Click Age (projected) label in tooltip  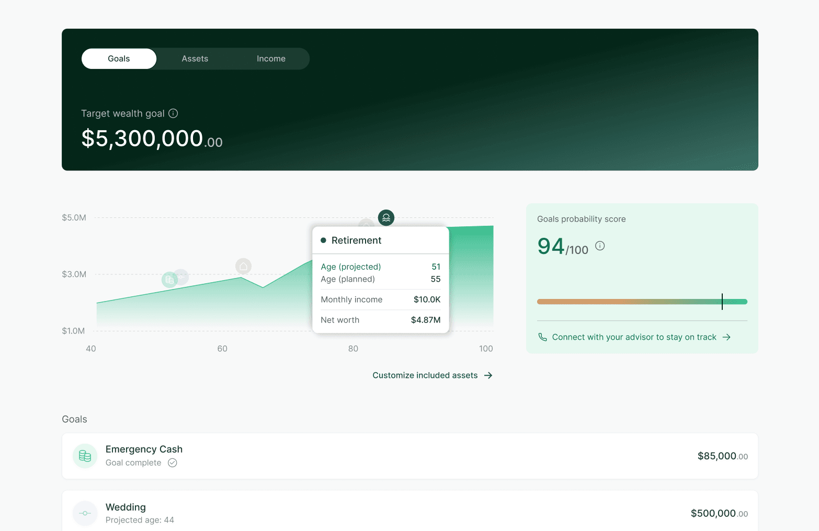click(x=351, y=267)
